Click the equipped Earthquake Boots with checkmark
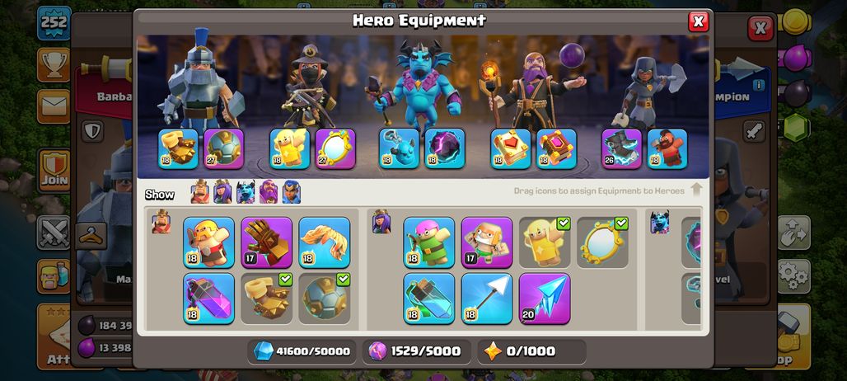 (x=266, y=299)
